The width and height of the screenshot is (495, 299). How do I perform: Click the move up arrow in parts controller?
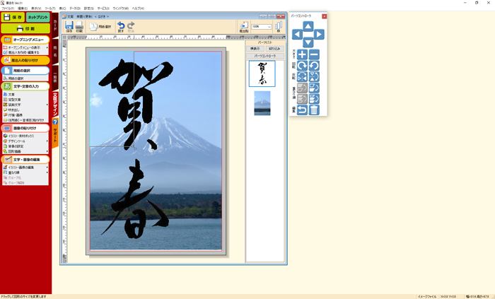308,25
